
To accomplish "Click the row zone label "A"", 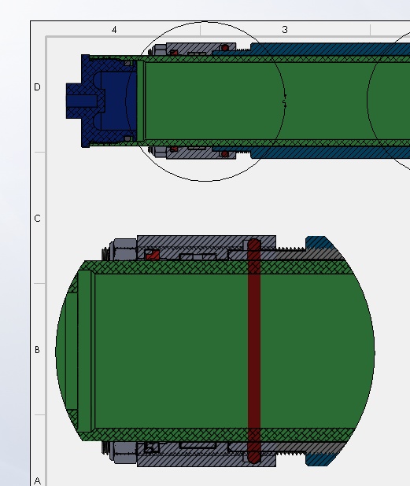I will (x=37, y=481).
